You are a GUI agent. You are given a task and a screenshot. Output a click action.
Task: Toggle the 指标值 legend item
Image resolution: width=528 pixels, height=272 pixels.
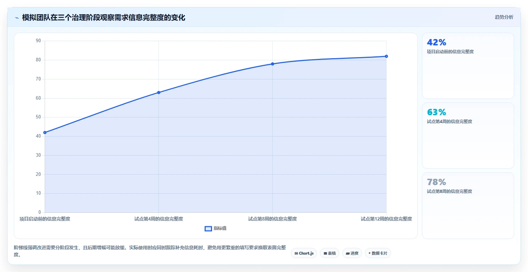tap(216, 228)
